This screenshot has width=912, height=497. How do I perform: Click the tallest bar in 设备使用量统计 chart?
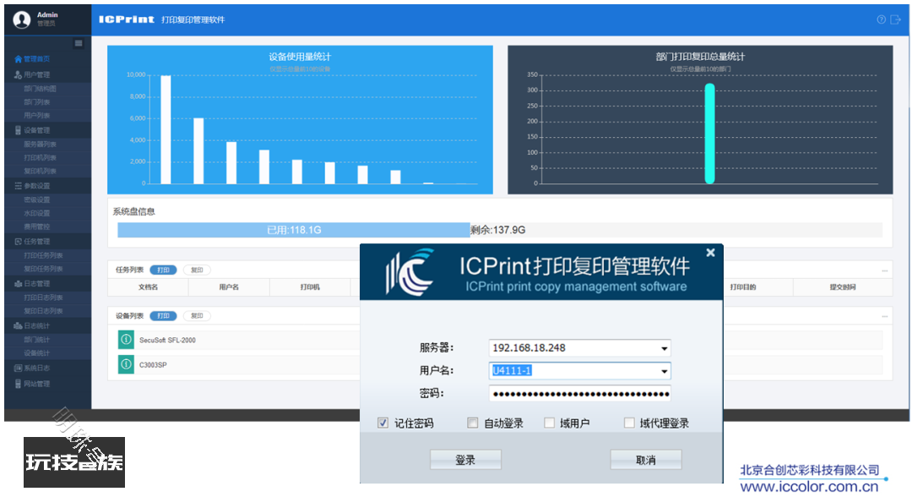(166, 130)
